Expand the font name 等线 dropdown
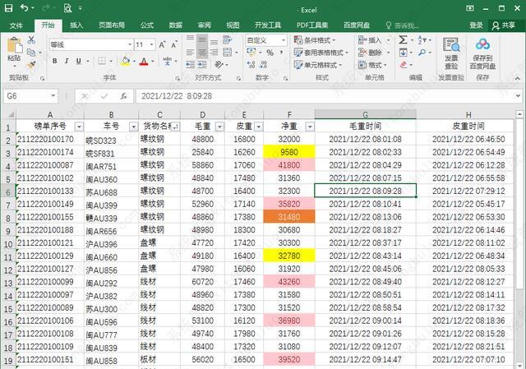Screen dimensions: 526x369 (x=127, y=44)
